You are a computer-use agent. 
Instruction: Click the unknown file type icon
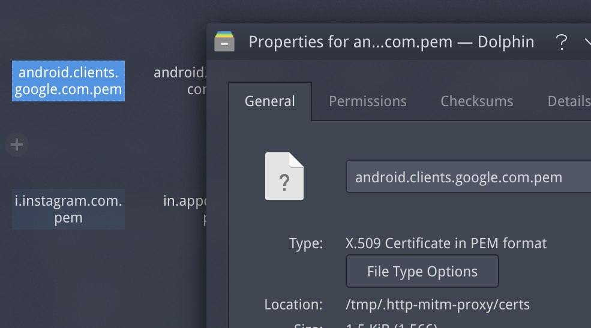pos(284,176)
